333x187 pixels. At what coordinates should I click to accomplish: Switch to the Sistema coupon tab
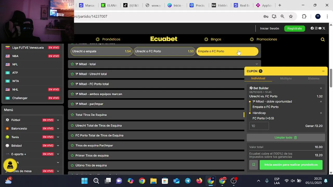(313, 78)
